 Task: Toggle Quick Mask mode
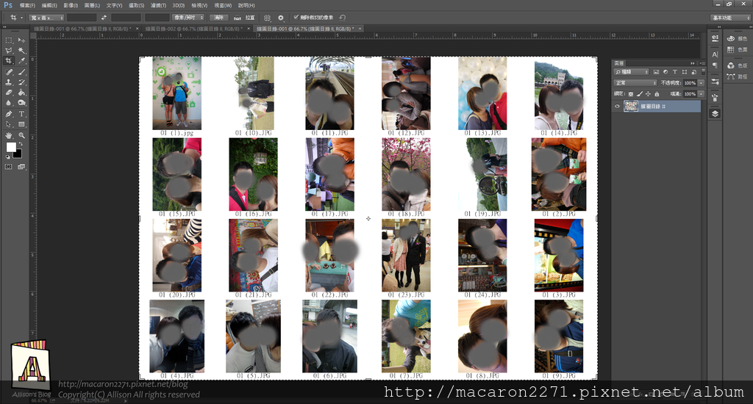[x=9, y=167]
